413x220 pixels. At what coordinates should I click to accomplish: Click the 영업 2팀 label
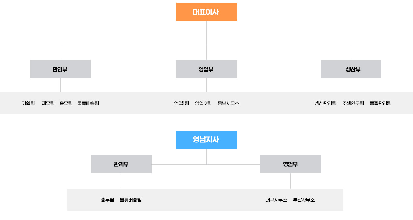click(203, 103)
